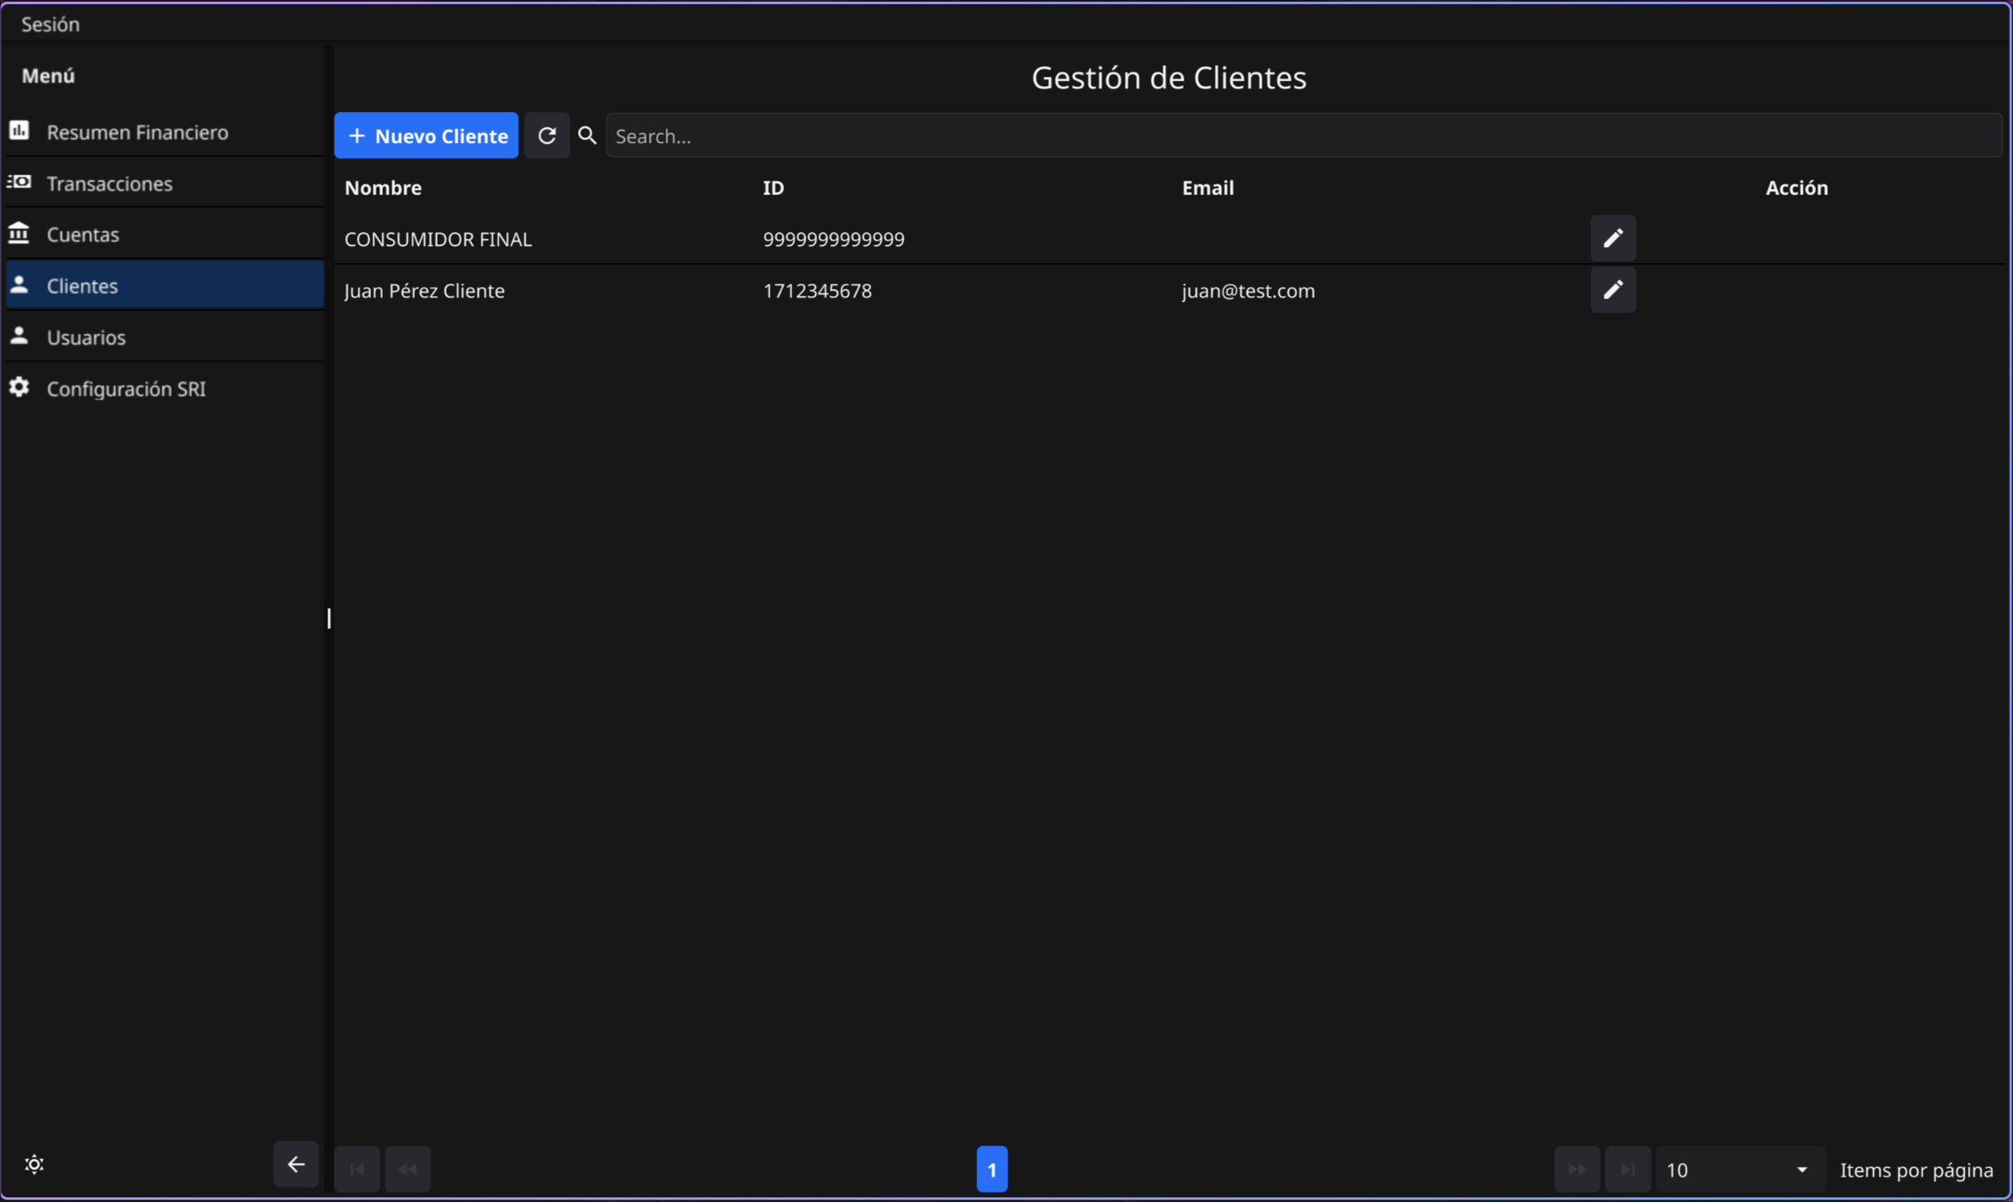Navigate to Transacciones section
This screenshot has height=1202, width=2013.
(110, 184)
